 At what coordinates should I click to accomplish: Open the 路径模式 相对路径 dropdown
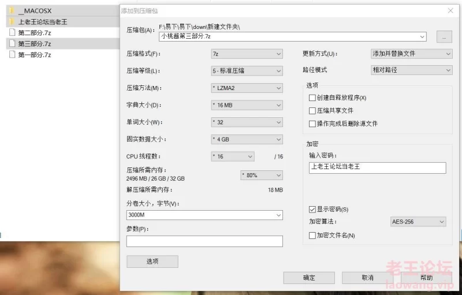[x=412, y=70]
